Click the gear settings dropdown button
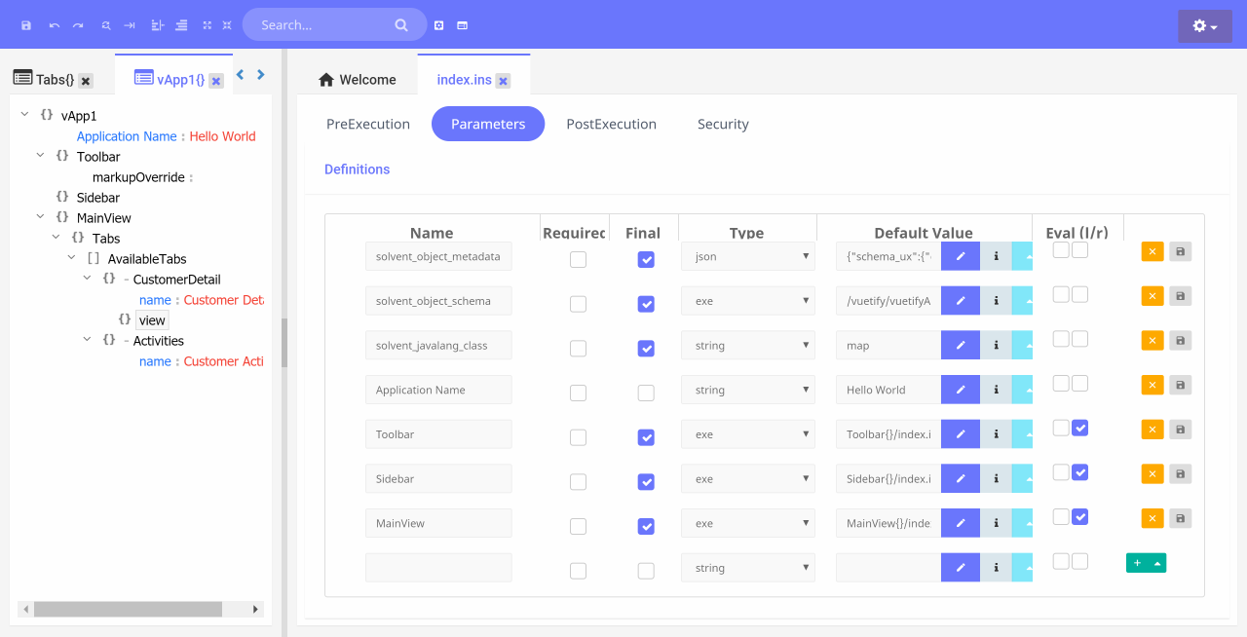 (x=1205, y=26)
